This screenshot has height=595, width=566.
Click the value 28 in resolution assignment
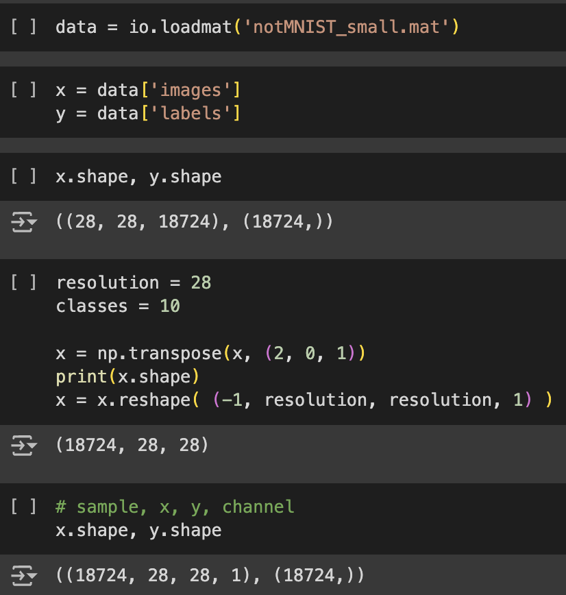click(201, 282)
